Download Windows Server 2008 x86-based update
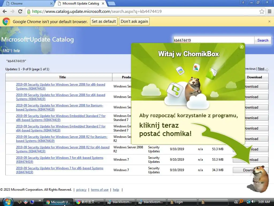This screenshot has width=274, height=206. pos(257,87)
